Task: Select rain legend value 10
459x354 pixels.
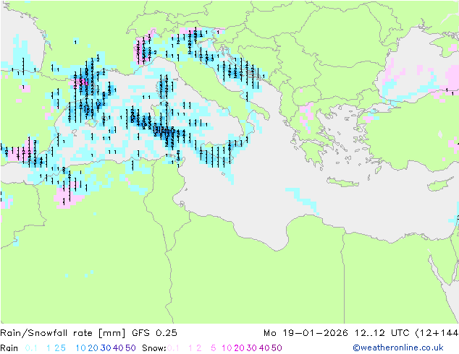Action: [80, 348]
